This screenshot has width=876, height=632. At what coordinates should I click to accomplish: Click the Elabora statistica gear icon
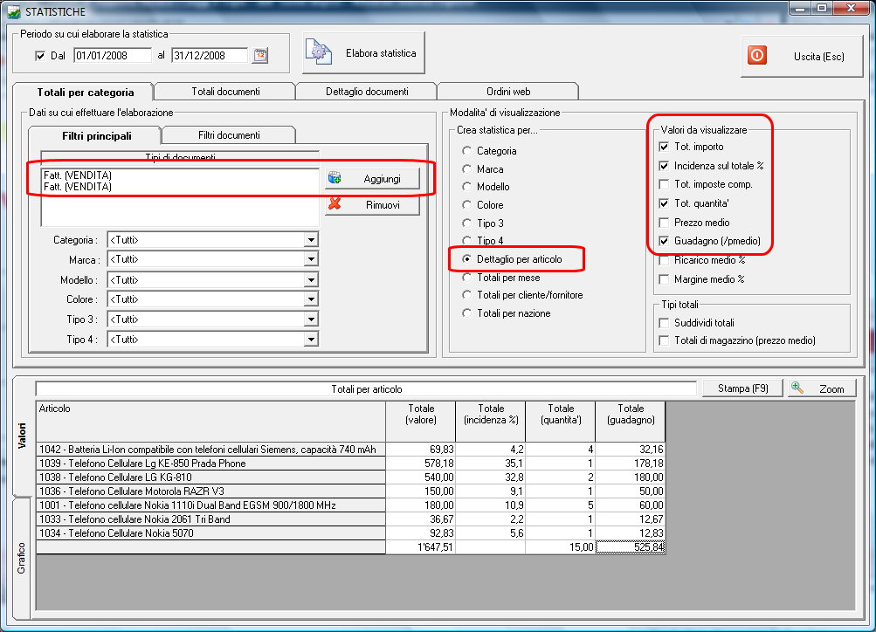pos(317,53)
